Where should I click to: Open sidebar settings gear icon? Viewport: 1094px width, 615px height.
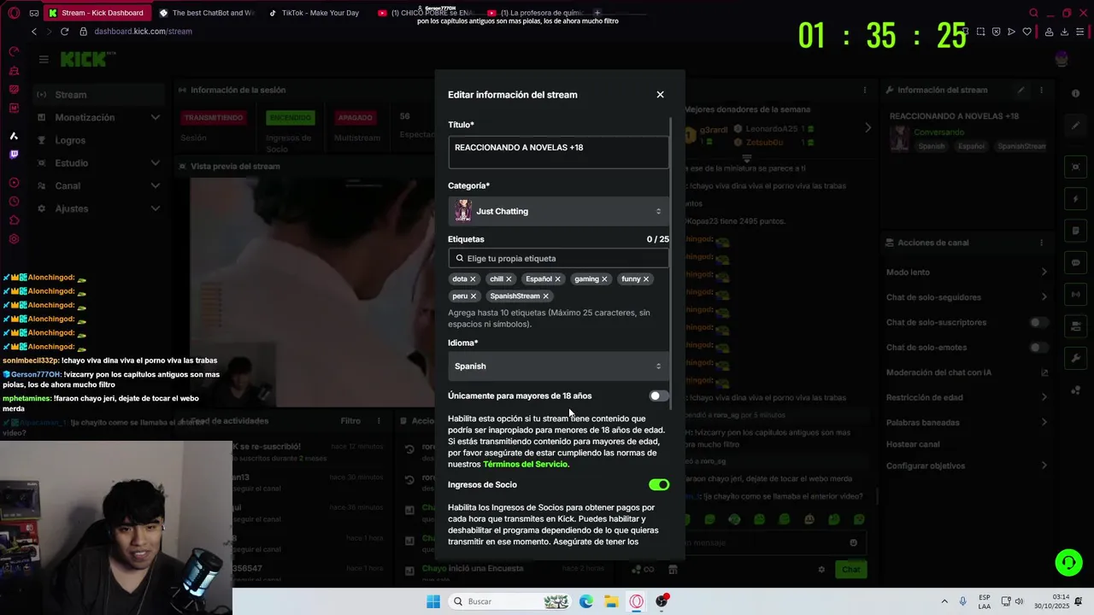click(14, 239)
